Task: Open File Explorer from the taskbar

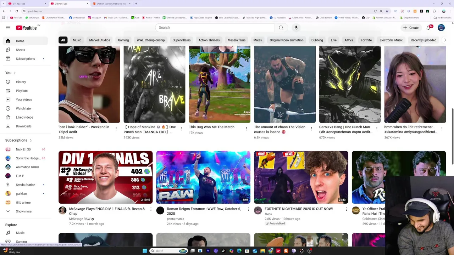Action: click(x=262, y=251)
